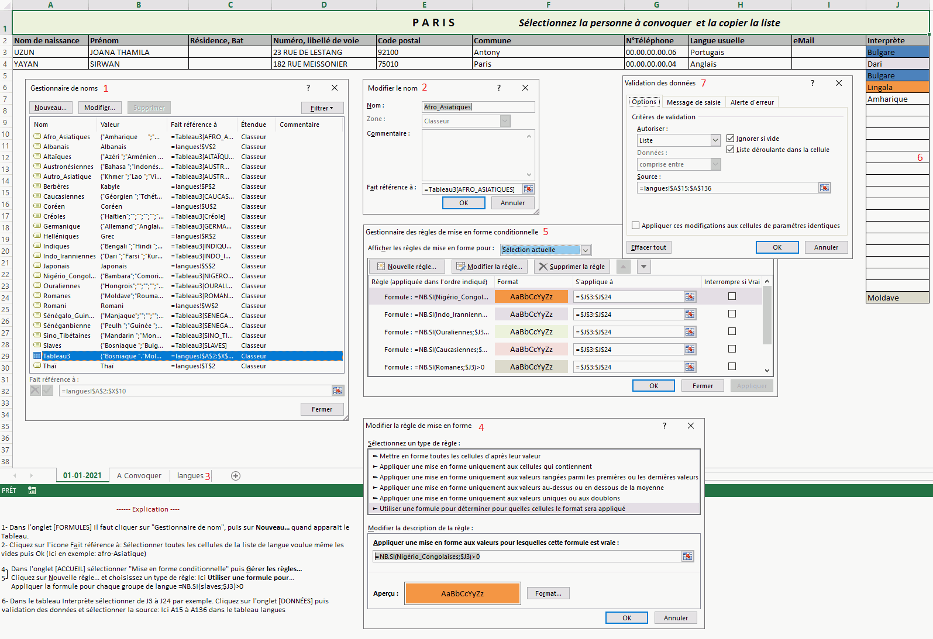933x639 pixels.
Task: Open the Filtrer dropdown button
Action: (x=322, y=108)
